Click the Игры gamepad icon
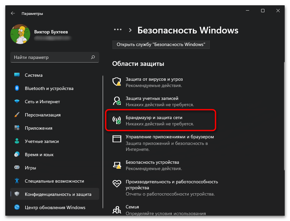The width and height of the screenshot is (290, 221). [17, 167]
